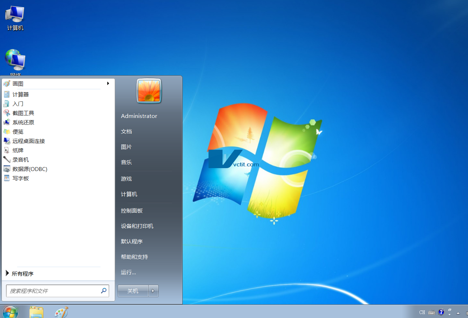Click the CH language indicator in tray
468x318 pixels.
pos(422,312)
